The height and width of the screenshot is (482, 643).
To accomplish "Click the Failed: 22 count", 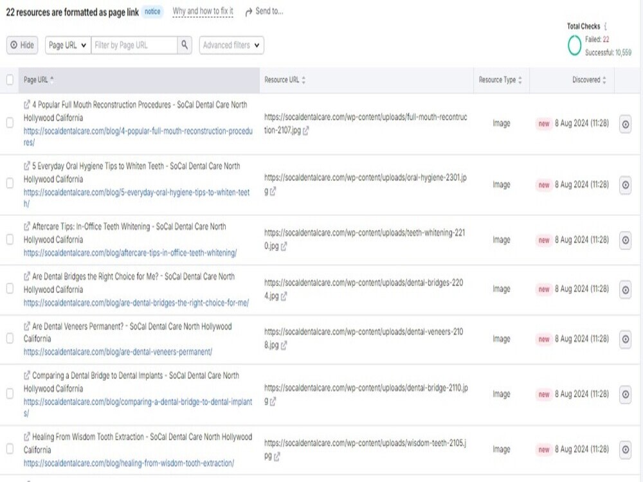I will tap(597, 39).
